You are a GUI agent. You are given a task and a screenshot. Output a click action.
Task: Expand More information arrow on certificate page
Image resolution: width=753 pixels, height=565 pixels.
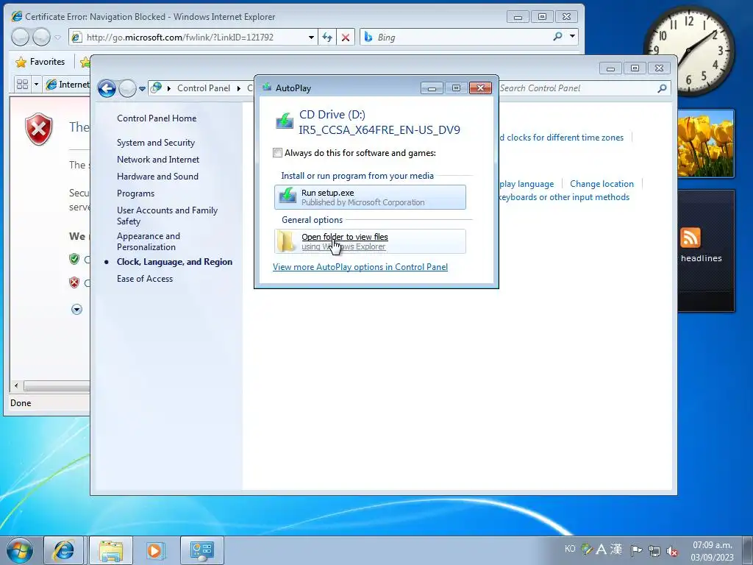pyautogui.click(x=76, y=310)
